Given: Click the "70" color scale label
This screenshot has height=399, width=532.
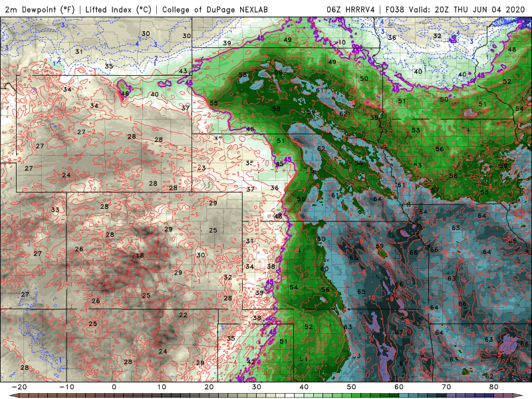Looking at the screenshot, I should tap(446, 387).
